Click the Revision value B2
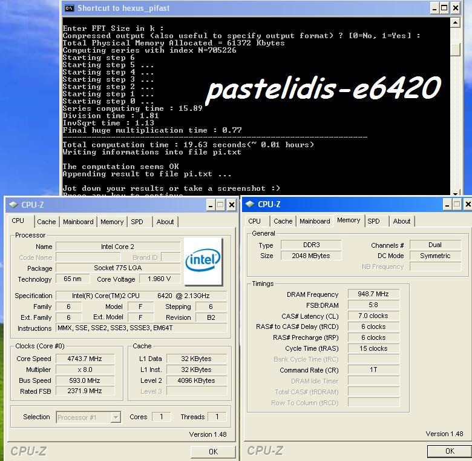472x461 pixels. 211,317
